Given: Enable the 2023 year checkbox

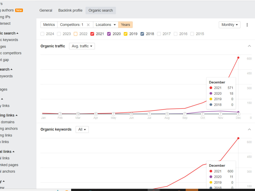Looking at the screenshot, I should click(59, 34).
